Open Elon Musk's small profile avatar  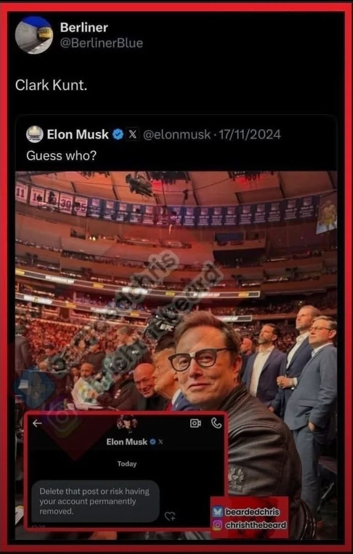tap(35, 134)
